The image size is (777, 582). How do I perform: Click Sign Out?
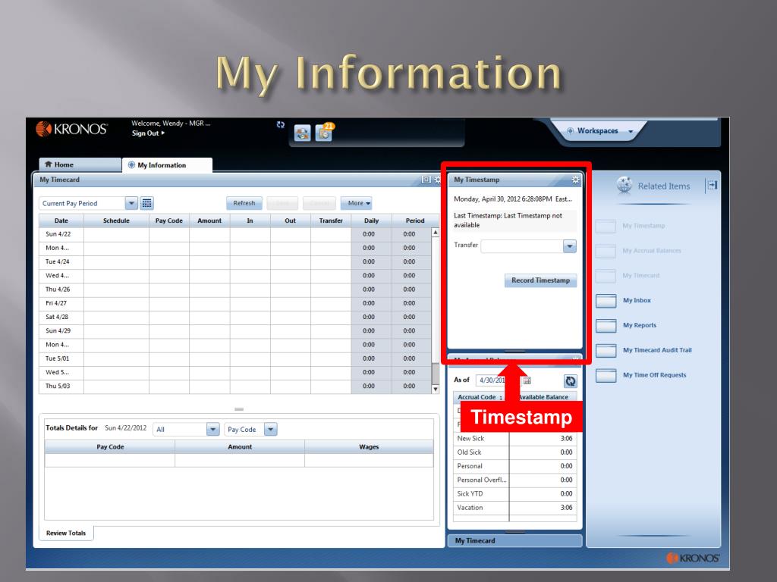tap(148, 133)
